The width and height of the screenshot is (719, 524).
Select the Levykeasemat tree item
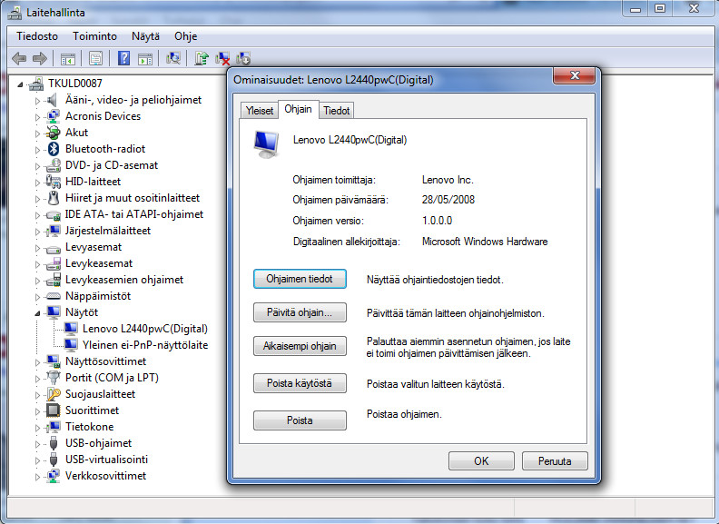click(x=99, y=263)
